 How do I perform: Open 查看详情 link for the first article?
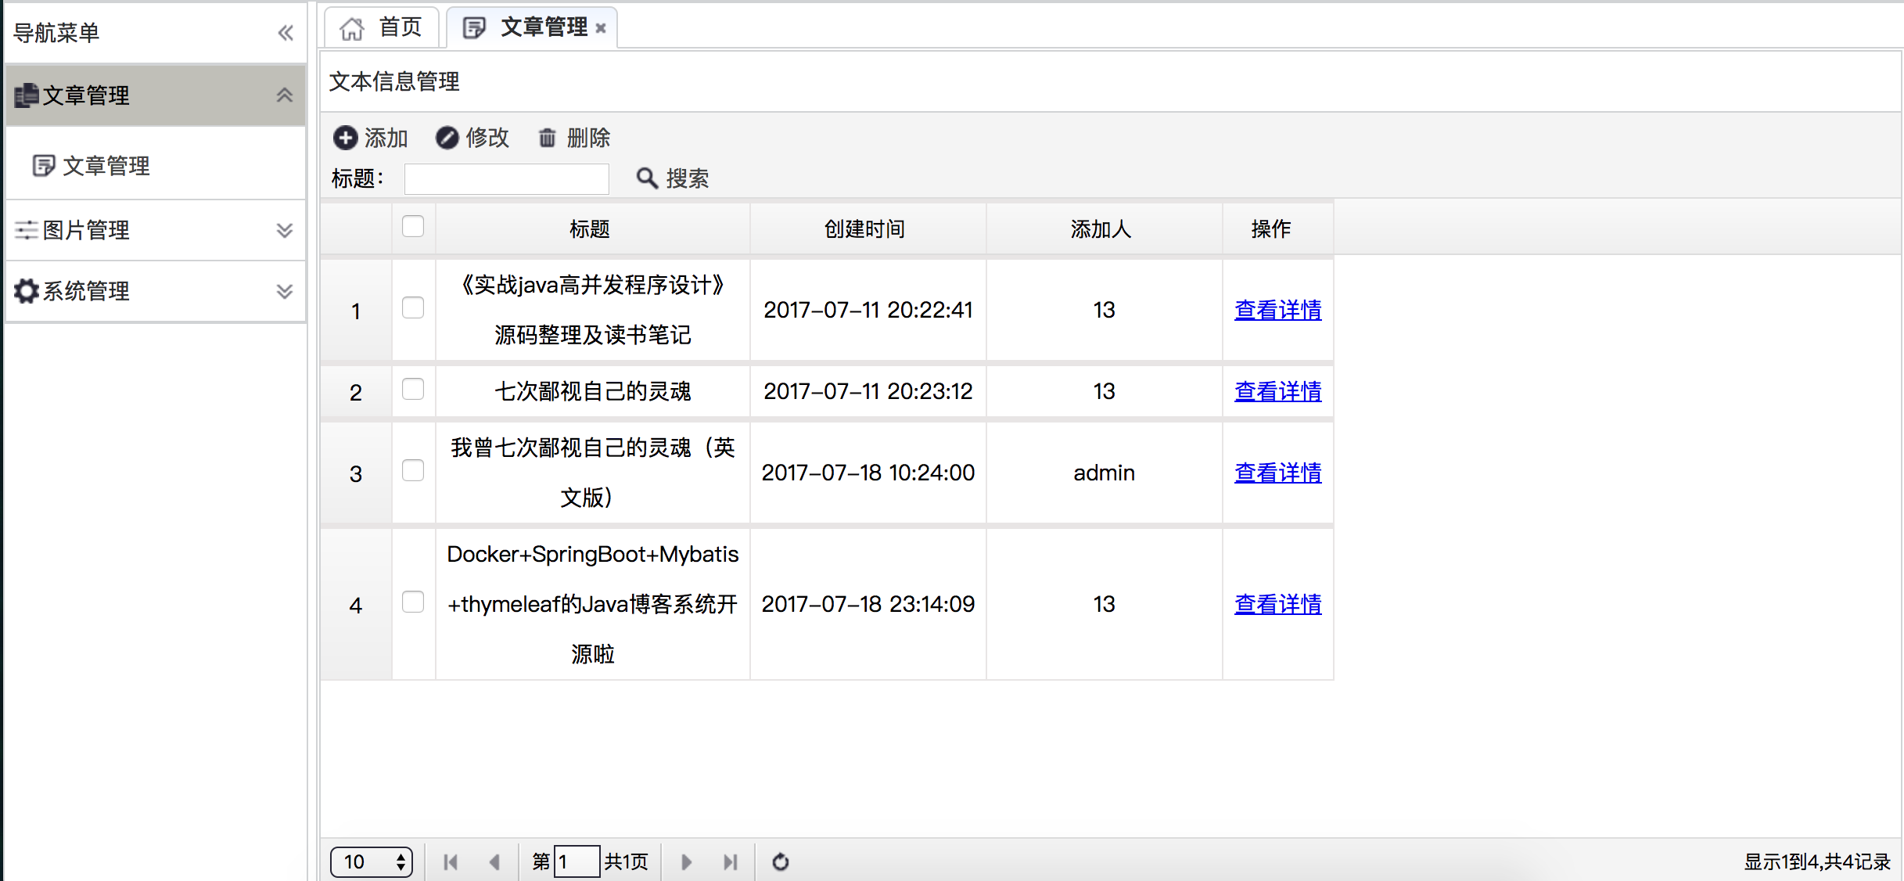[x=1277, y=310]
